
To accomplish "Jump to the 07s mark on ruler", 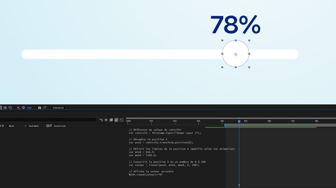I will point(293,122).
